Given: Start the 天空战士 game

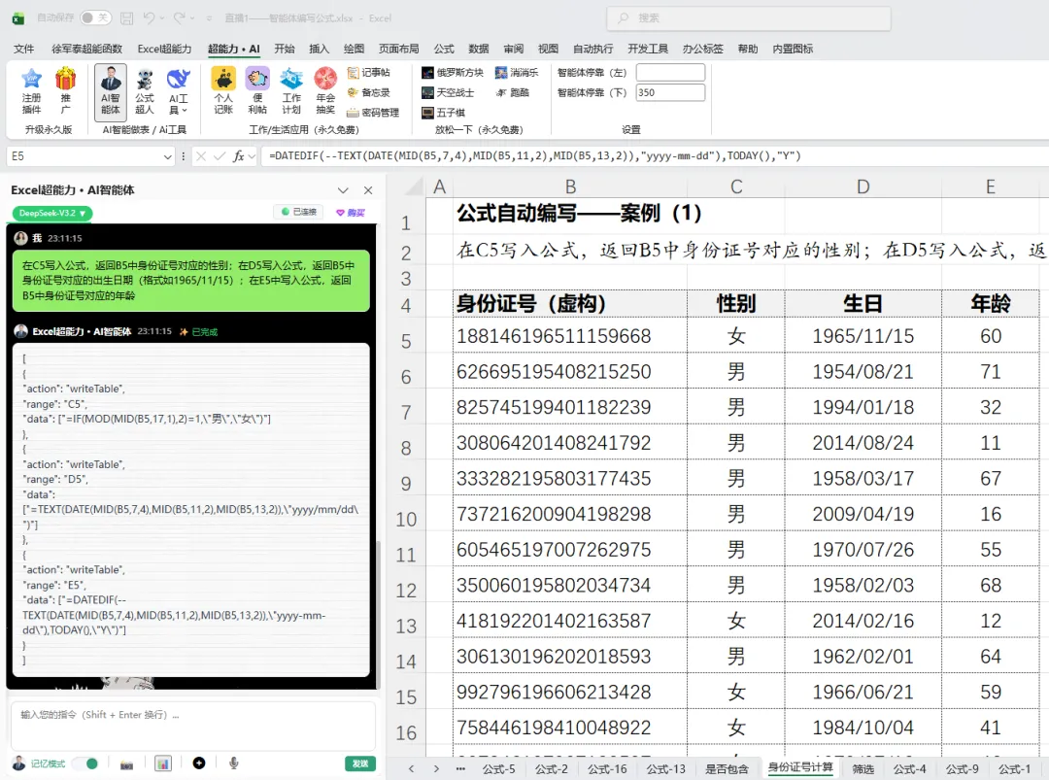Looking at the screenshot, I should click(x=448, y=92).
